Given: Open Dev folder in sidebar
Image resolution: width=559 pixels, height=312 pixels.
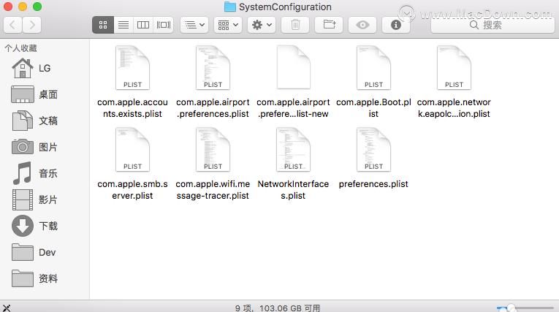Looking at the screenshot, I should [34, 253].
